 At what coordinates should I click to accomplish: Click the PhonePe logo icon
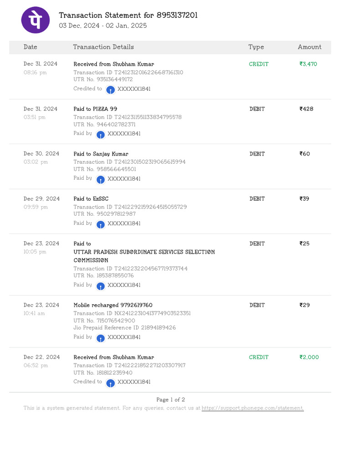(36, 20)
